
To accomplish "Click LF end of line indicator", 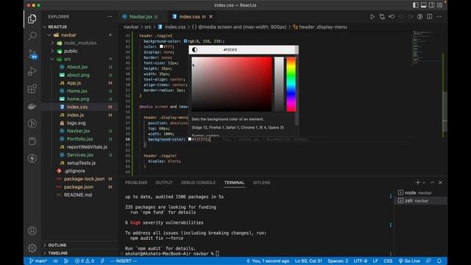I will [x=375, y=261].
